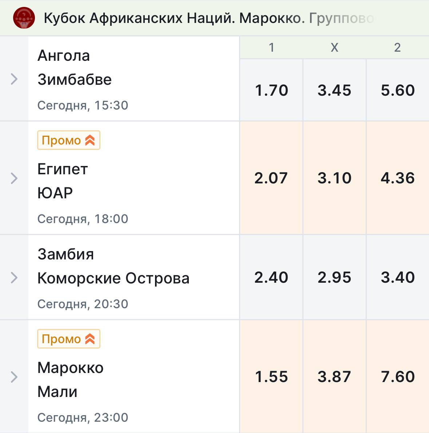429x433 pixels.
Task: Pick Мали win at 7.60
Action: (398, 377)
